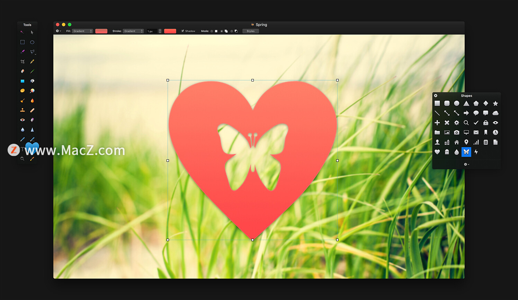Pick the triangle shape in Shapes palette
Viewport: 518px width, 300px height.
pyautogui.click(x=466, y=103)
